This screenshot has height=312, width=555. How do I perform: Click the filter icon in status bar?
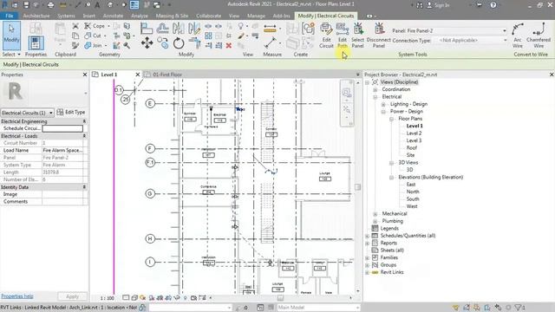coord(519,308)
